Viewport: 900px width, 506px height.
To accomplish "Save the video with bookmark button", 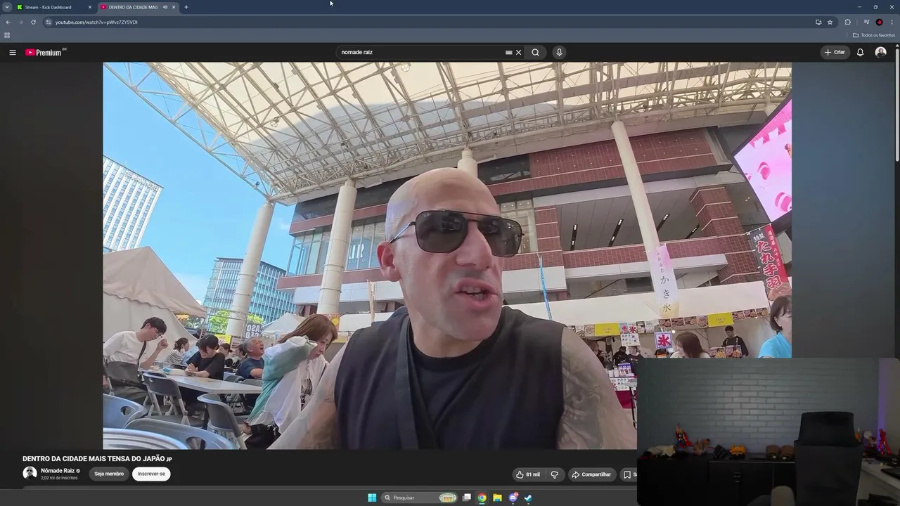I will [x=628, y=474].
